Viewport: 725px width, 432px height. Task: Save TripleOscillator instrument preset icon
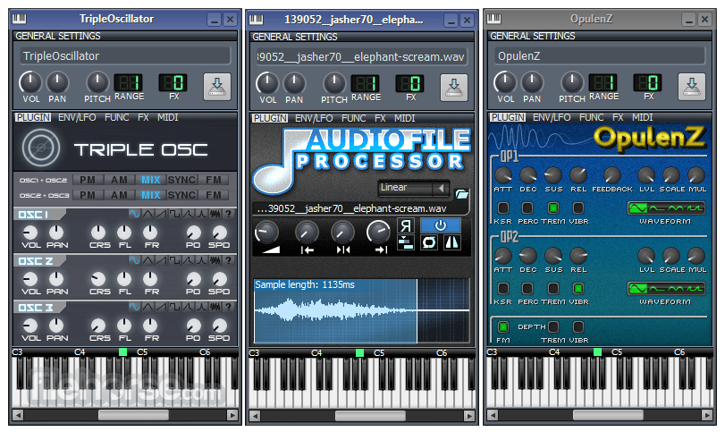point(217,87)
